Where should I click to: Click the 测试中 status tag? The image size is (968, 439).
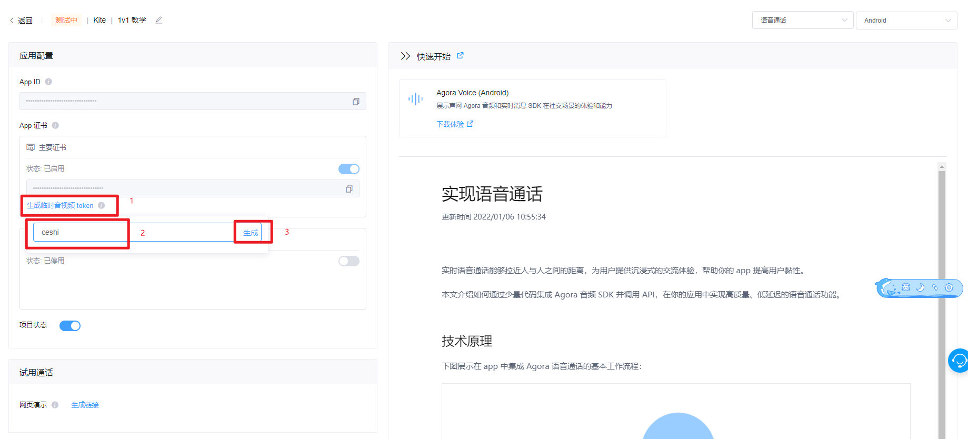[x=66, y=20]
